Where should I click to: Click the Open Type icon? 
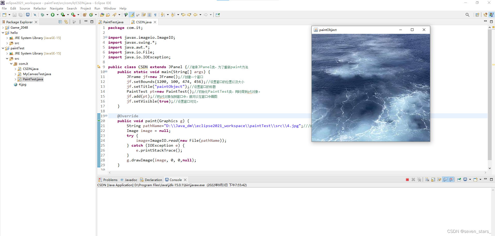coord(102,15)
